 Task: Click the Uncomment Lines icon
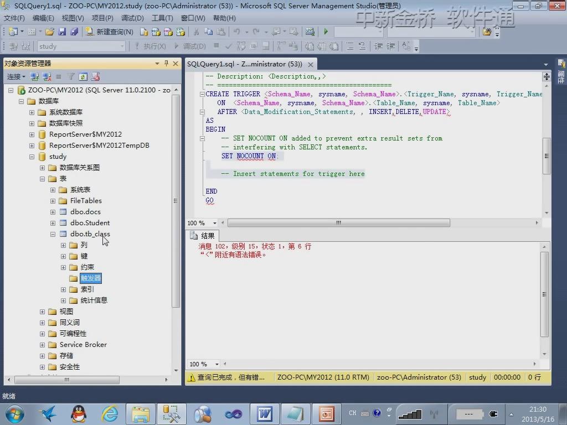[362, 46]
